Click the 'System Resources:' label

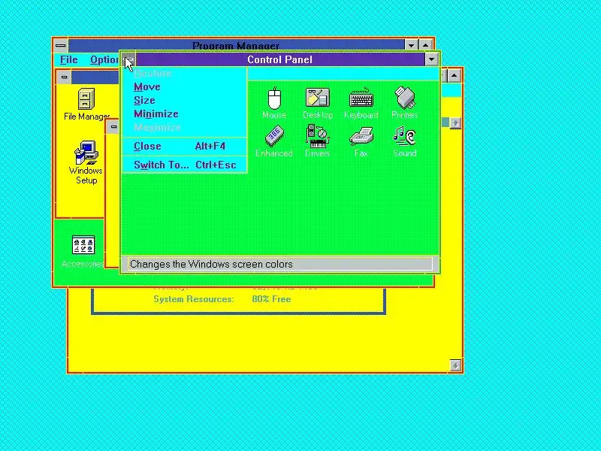point(194,299)
